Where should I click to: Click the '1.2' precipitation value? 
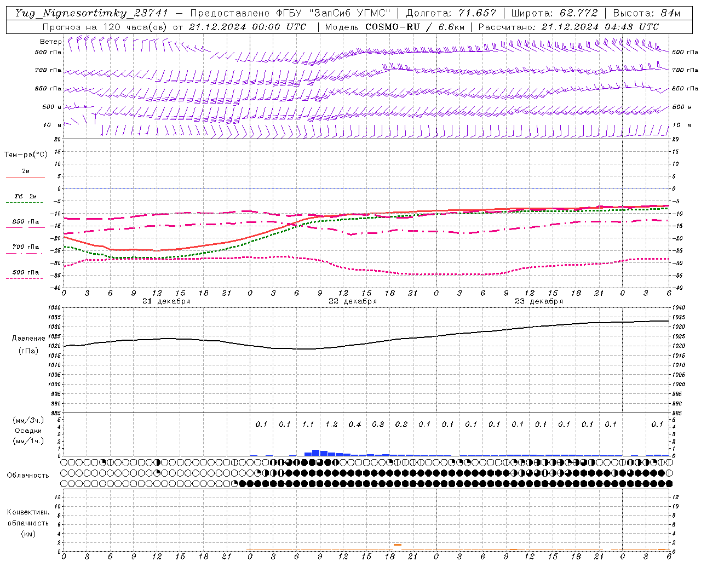pos(331,425)
